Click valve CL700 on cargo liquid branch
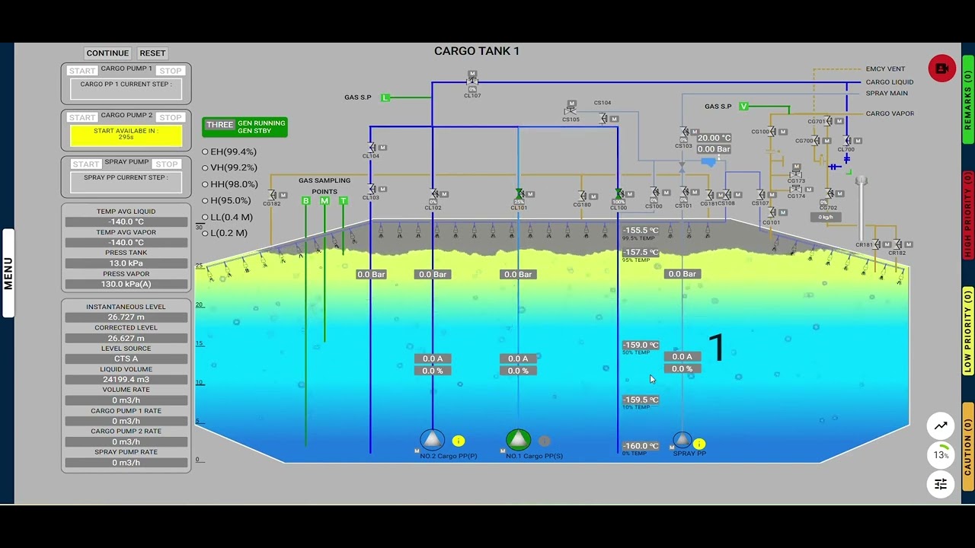 pos(846,141)
